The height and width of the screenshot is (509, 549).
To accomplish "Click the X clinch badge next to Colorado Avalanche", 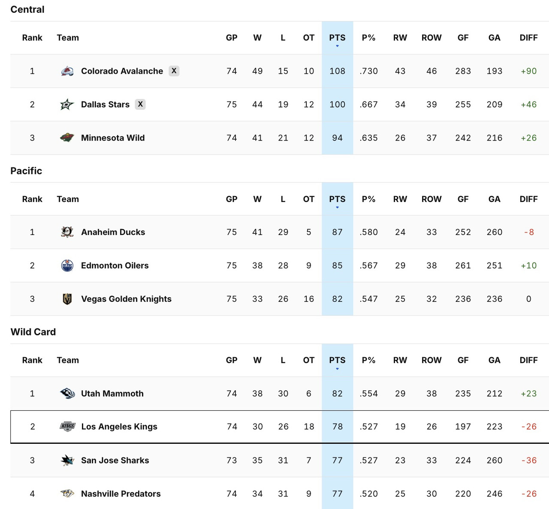I will (x=174, y=71).
